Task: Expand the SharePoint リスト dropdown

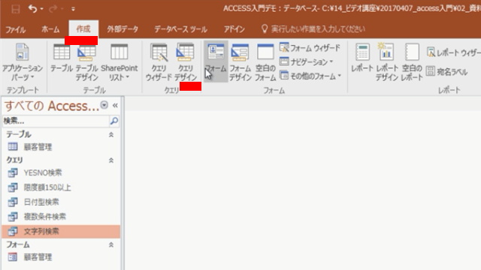Action: click(119, 62)
